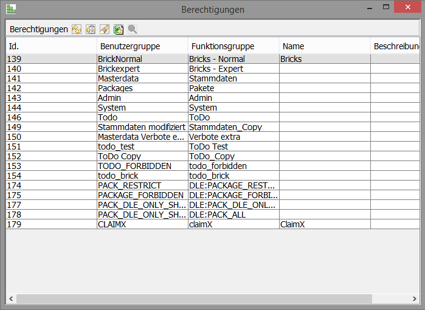Click the edit pencil icon in toolbar
This screenshot has height=310, width=425.
coord(104,29)
